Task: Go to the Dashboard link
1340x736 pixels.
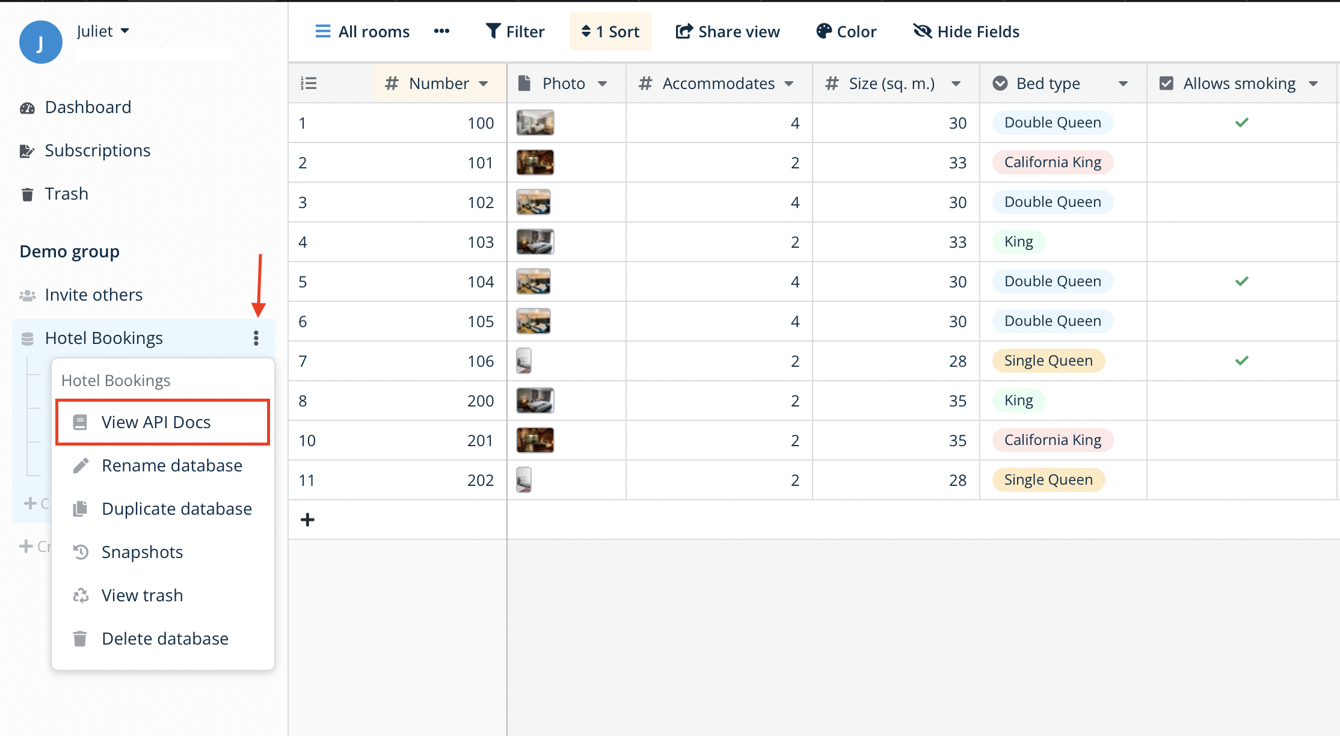Action: (x=88, y=107)
